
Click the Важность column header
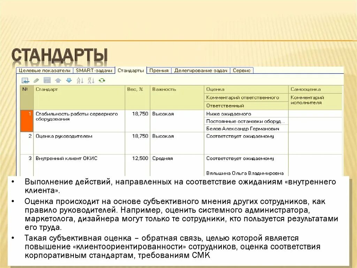[x=177, y=97]
